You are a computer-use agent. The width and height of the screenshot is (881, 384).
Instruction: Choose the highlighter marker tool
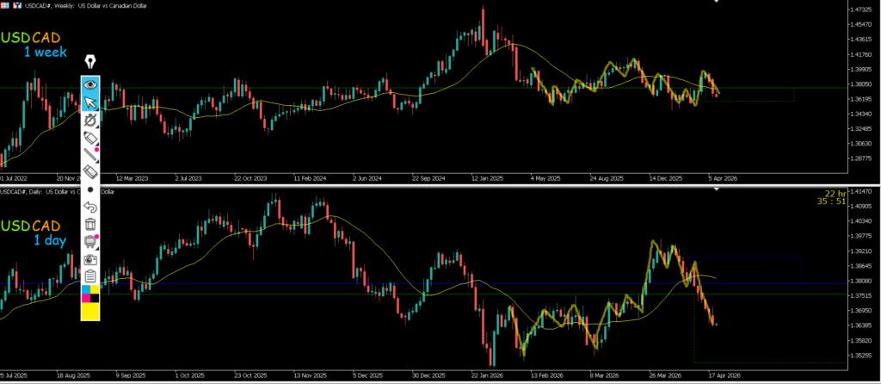click(x=90, y=137)
